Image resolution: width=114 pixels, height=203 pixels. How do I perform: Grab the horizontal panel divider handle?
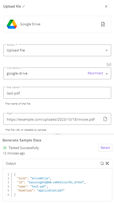58,134
